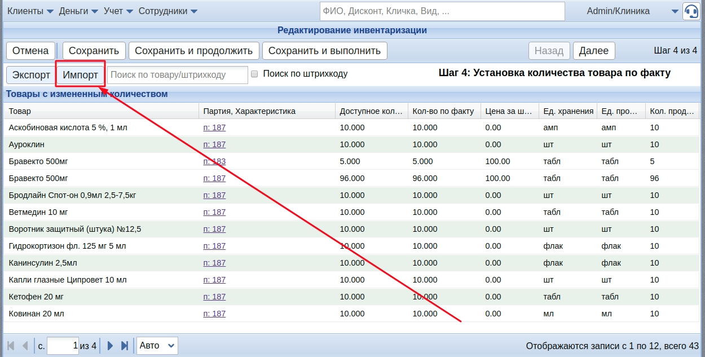
Task: Go to previous page of records
Action: [x=25, y=346]
